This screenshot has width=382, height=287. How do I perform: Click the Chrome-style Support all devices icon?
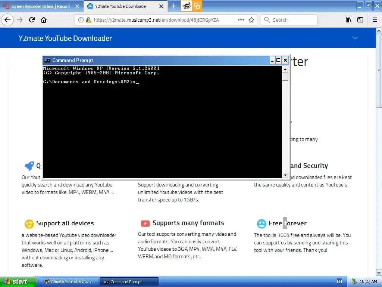[29, 224]
